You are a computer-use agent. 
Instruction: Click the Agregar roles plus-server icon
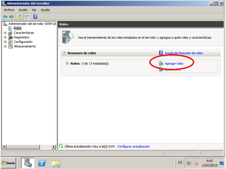[x=161, y=63]
